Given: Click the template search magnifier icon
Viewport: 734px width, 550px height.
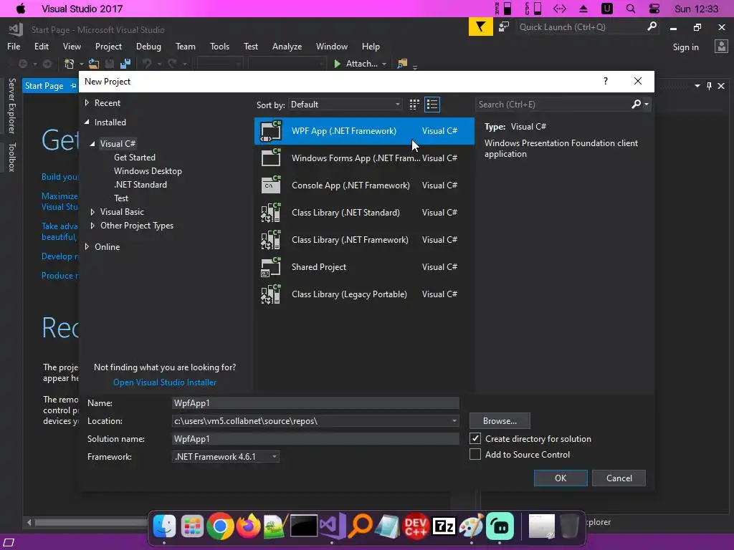Looking at the screenshot, I should point(636,105).
